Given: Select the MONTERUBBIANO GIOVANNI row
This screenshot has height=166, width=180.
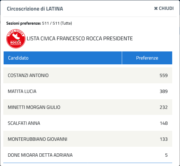Looking at the screenshot, I should 88,139.
